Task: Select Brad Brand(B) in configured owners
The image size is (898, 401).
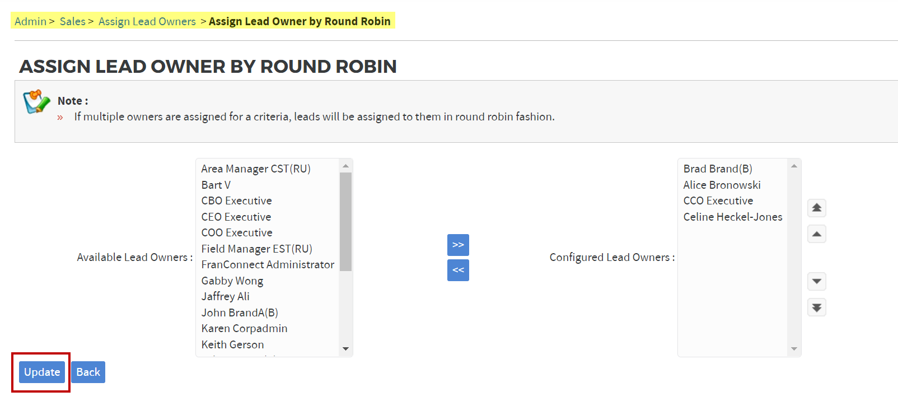Action: click(718, 169)
